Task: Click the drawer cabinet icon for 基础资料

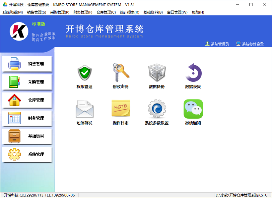Action: (14, 136)
